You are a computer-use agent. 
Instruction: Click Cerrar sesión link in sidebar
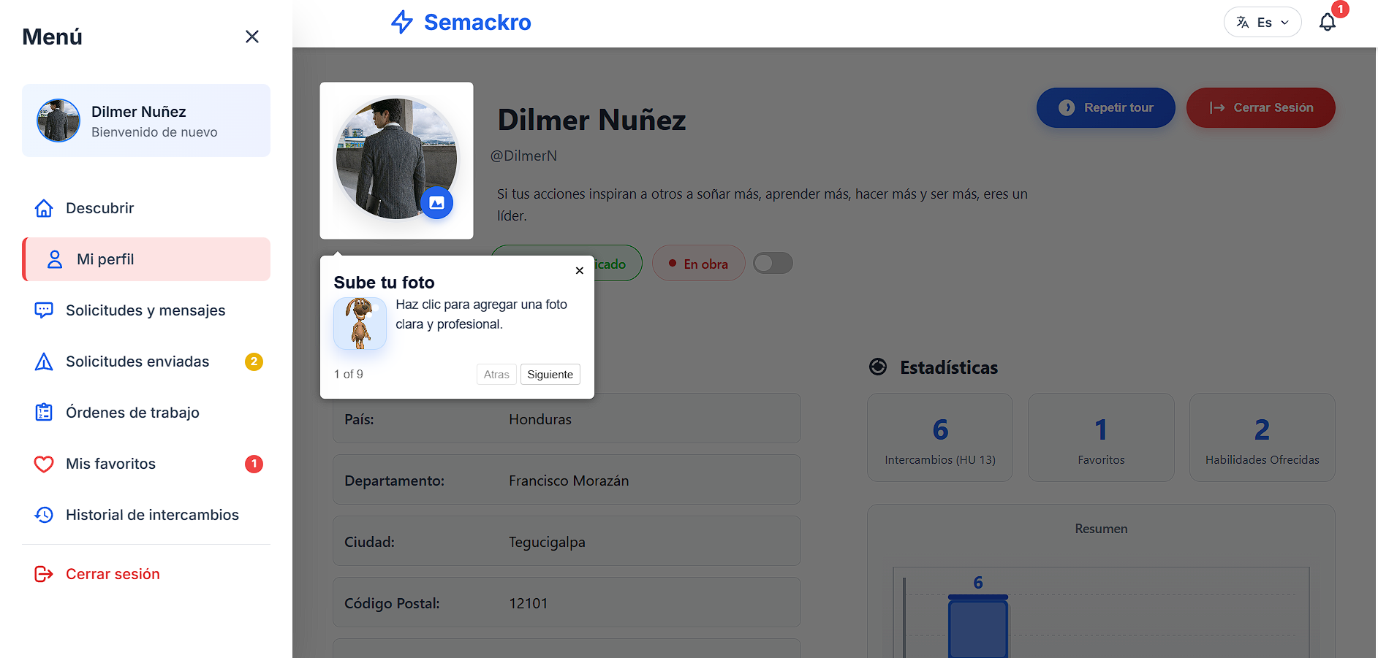113,574
